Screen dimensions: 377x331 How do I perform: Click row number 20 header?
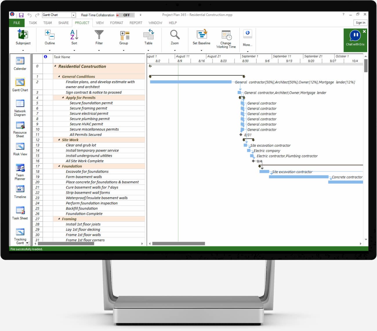point(37,182)
